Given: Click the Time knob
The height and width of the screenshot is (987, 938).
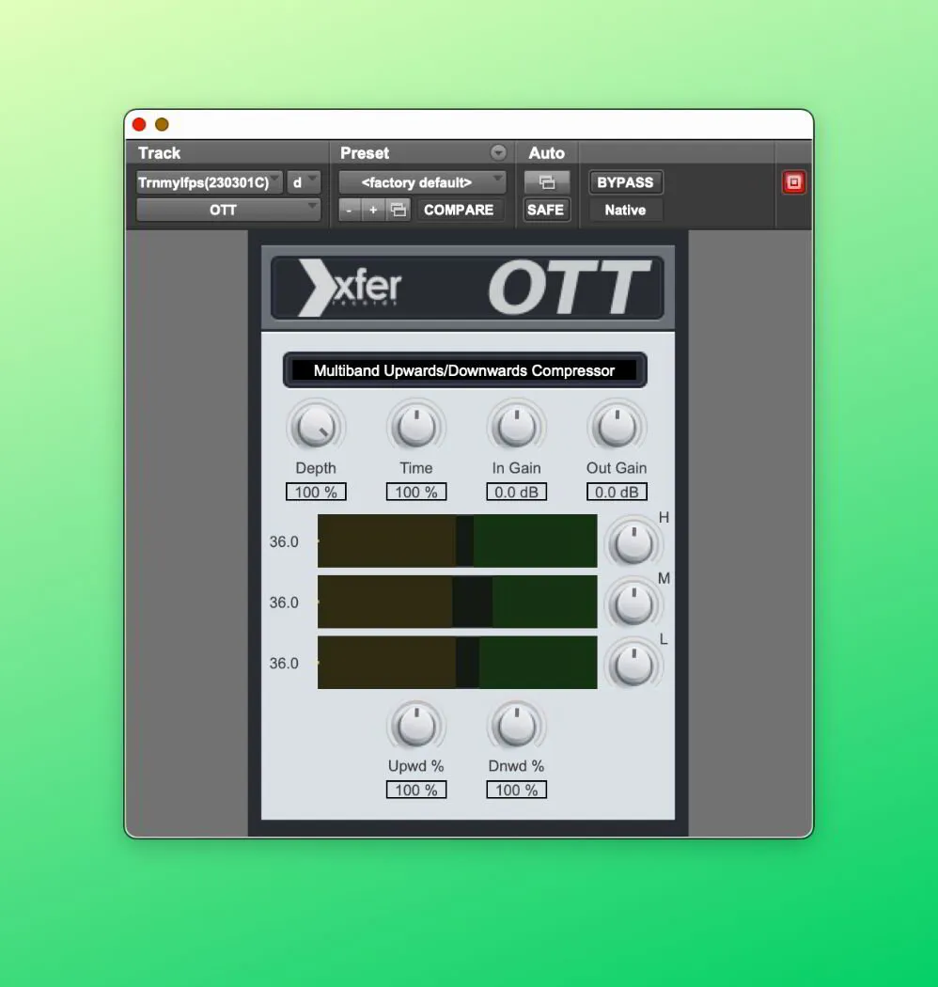Looking at the screenshot, I should point(416,428).
